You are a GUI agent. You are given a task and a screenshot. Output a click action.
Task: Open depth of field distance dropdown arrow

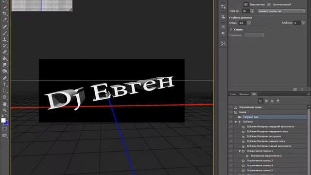(x=249, y=23)
